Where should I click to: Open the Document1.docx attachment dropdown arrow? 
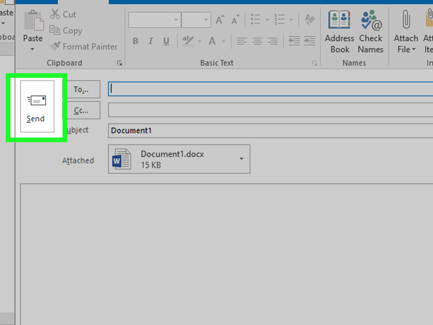click(241, 159)
